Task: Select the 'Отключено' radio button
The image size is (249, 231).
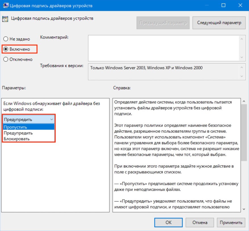Action: 6,59
